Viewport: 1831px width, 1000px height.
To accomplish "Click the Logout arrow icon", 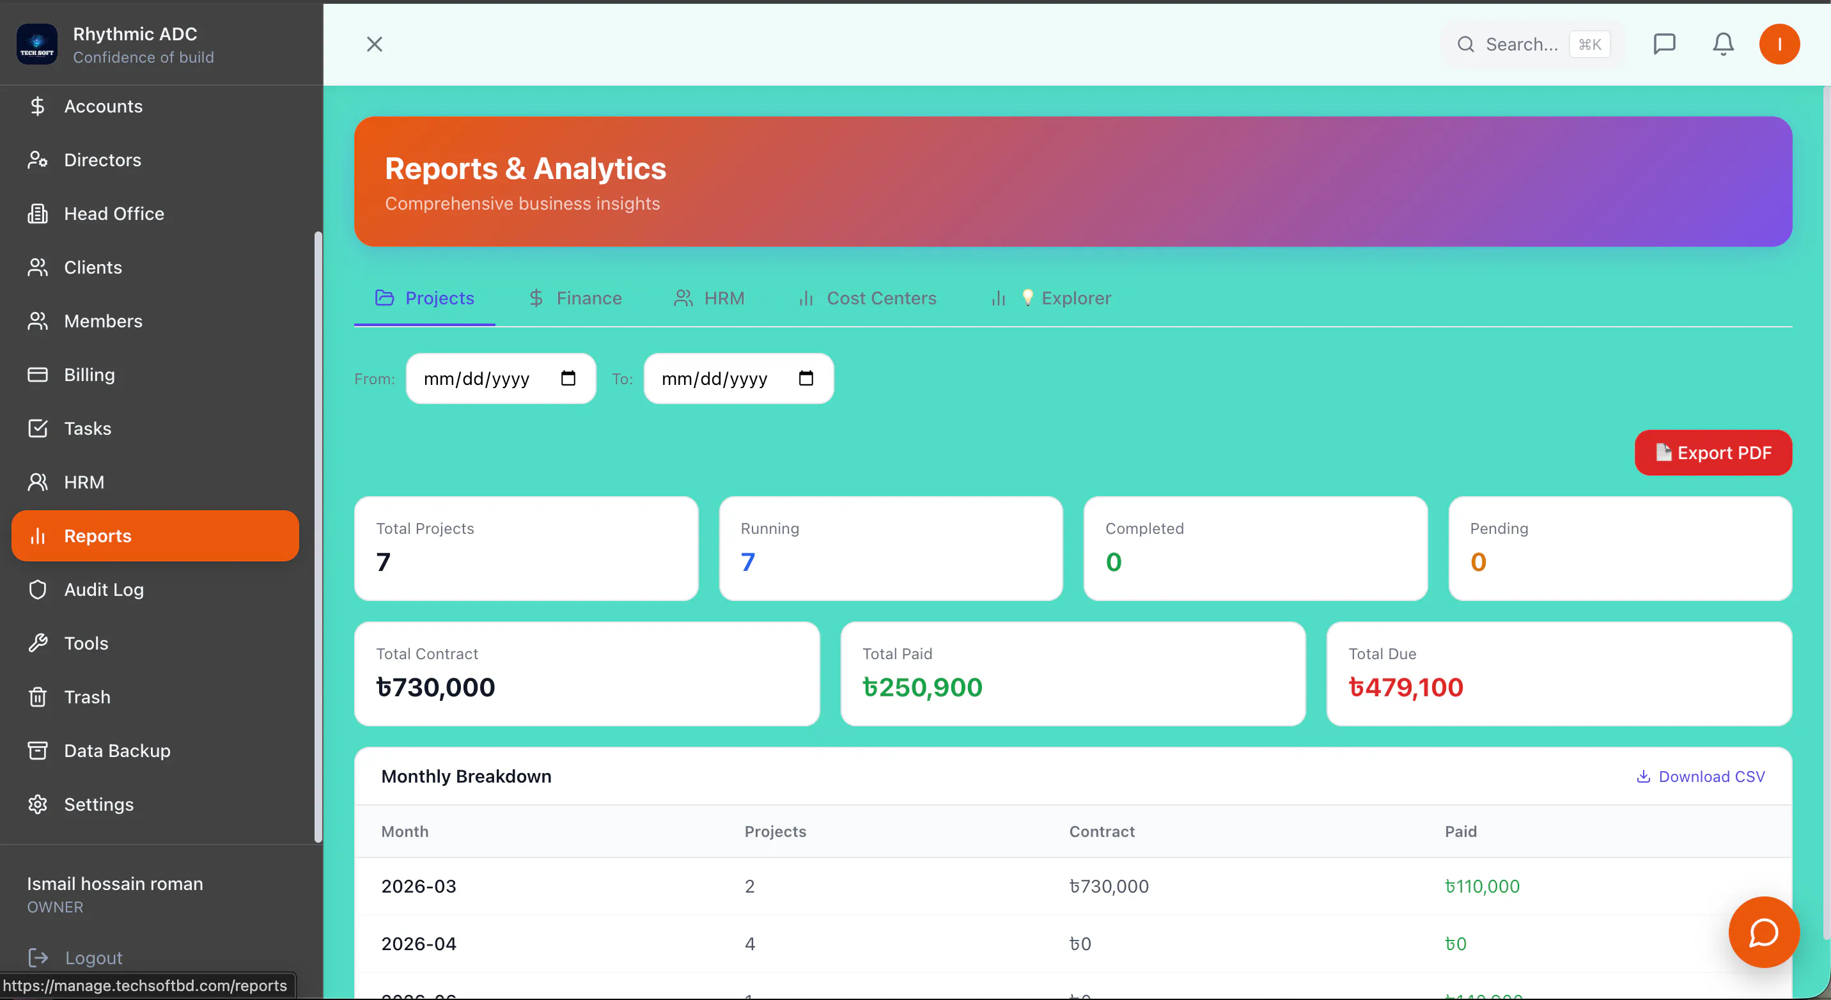I will pyautogui.click(x=38, y=957).
